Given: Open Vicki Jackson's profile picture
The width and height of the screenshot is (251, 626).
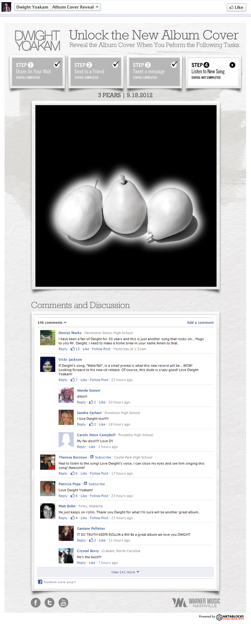Looking at the screenshot, I should click(x=47, y=364).
